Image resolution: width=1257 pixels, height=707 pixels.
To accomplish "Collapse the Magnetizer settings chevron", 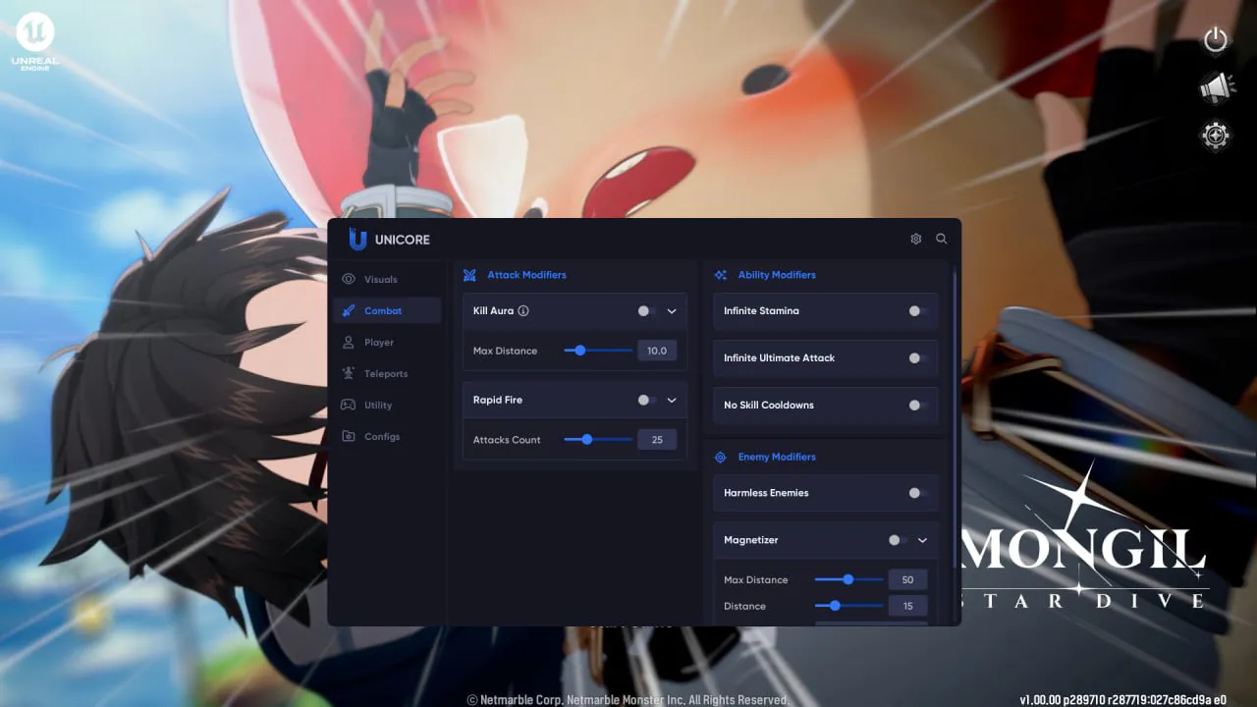I will coord(922,540).
